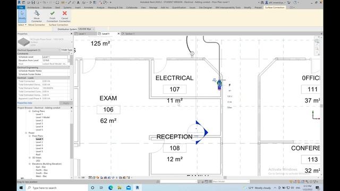This screenshot has width=340, height=191.
Task: Open the South - Elec elevation
Action: [41, 173]
